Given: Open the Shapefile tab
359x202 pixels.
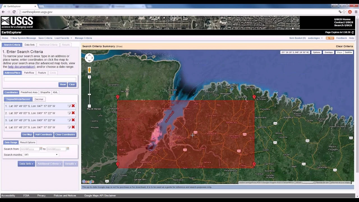Looking at the screenshot, I should point(45,92).
